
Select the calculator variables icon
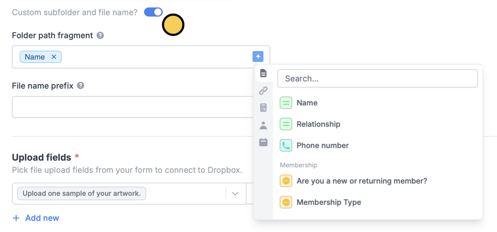[263, 108]
